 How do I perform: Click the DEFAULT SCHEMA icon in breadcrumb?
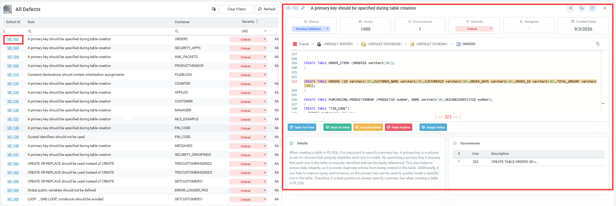[412, 44]
